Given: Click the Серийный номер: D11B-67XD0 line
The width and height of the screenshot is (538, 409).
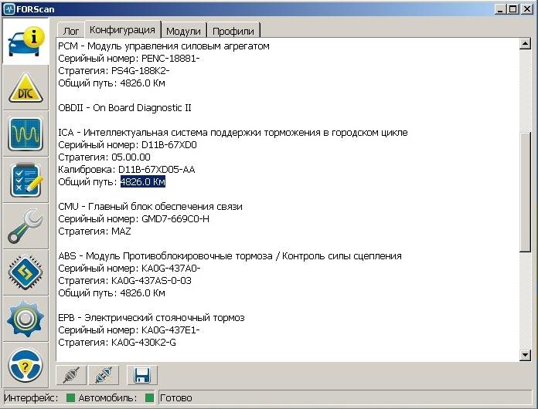Looking at the screenshot, I should pos(128,144).
